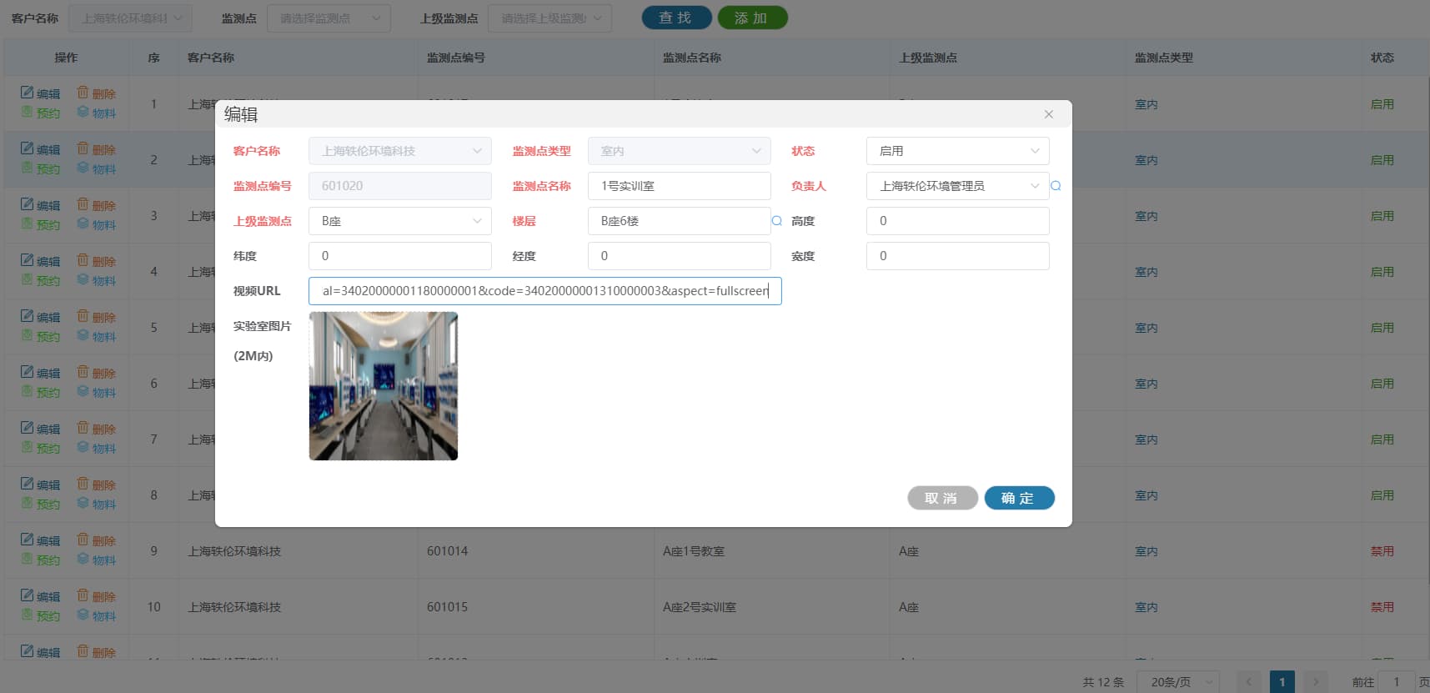Image resolution: width=1430 pixels, height=693 pixels.
Task: Click 物料 icon in row 5
Action: point(83,335)
